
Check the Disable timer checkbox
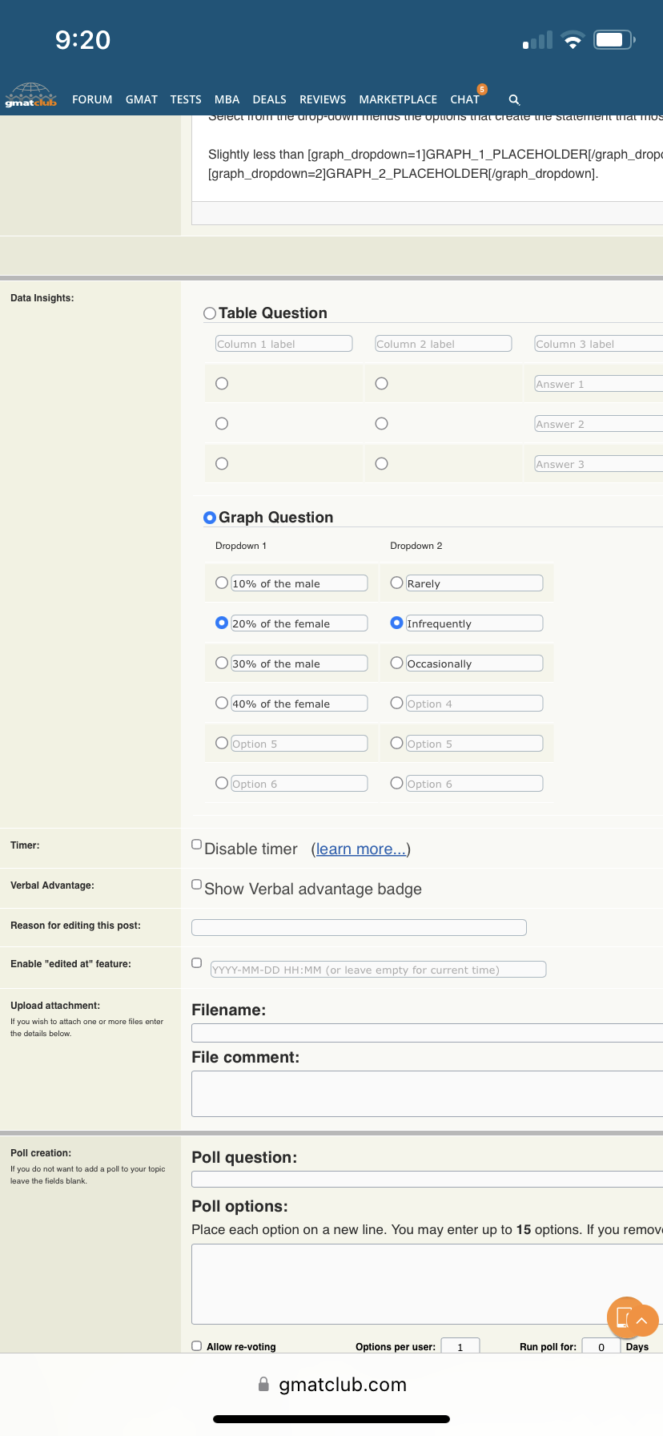point(197,845)
